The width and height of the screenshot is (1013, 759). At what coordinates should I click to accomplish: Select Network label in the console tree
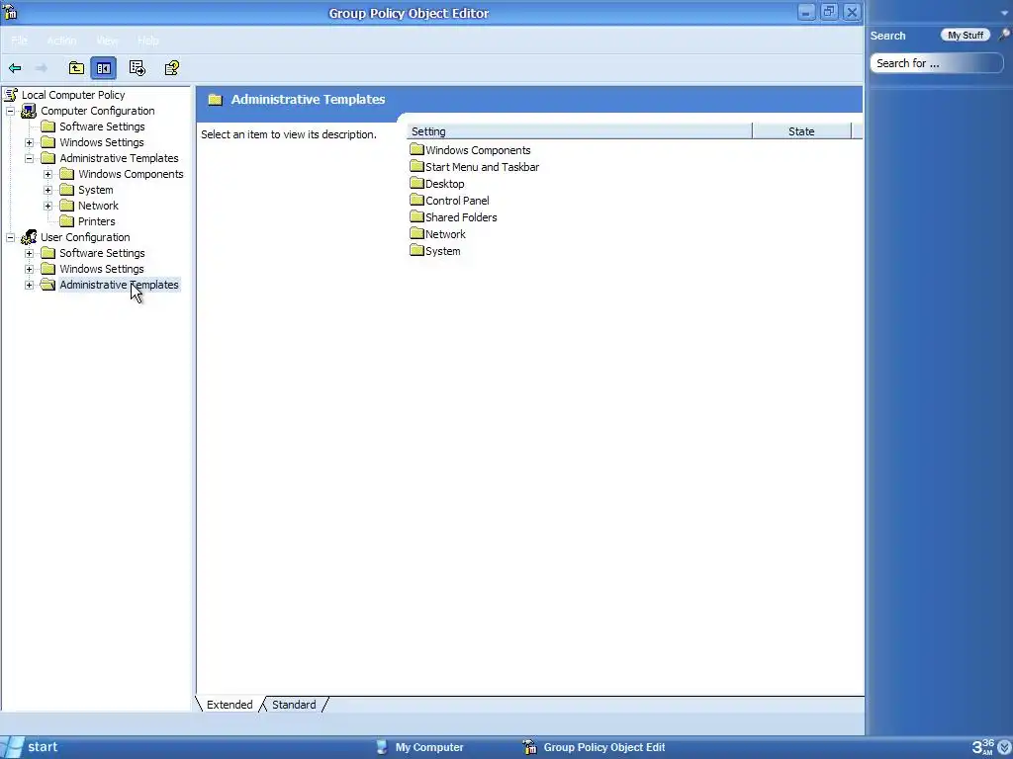[x=98, y=206]
